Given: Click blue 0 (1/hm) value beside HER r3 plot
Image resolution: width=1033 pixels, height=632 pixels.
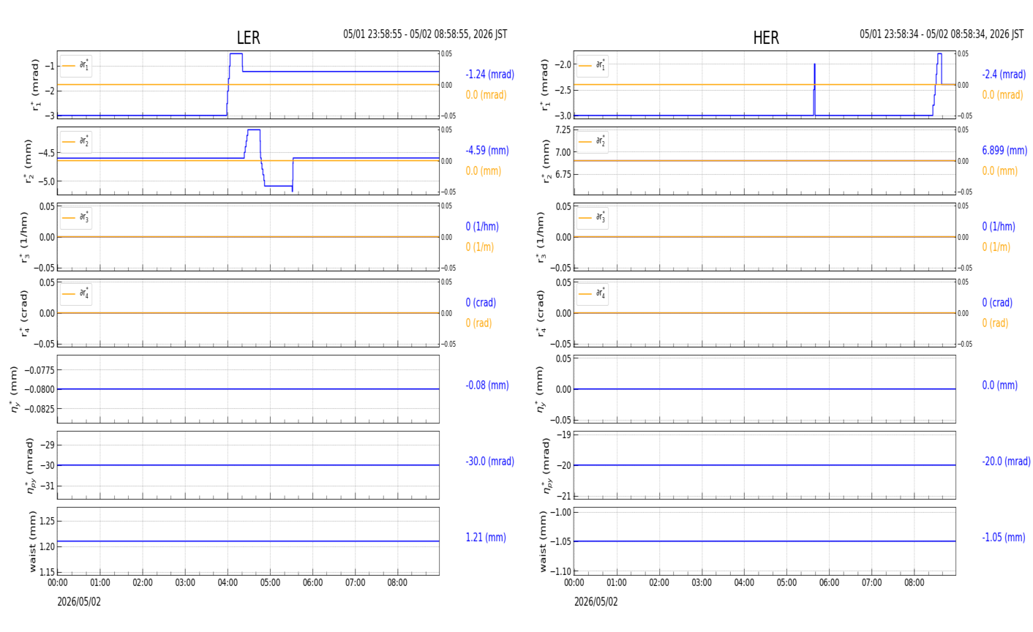Looking at the screenshot, I should click(999, 227).
